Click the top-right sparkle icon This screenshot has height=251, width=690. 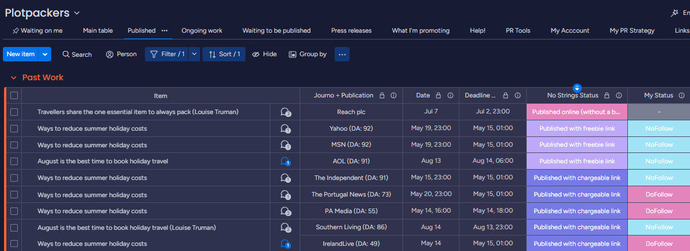(x=675, y=13)
